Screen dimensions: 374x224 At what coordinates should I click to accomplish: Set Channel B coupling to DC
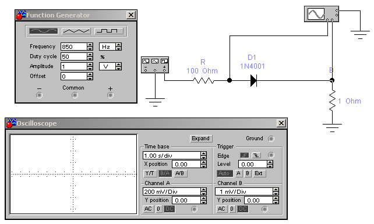(x=242, y=209)
